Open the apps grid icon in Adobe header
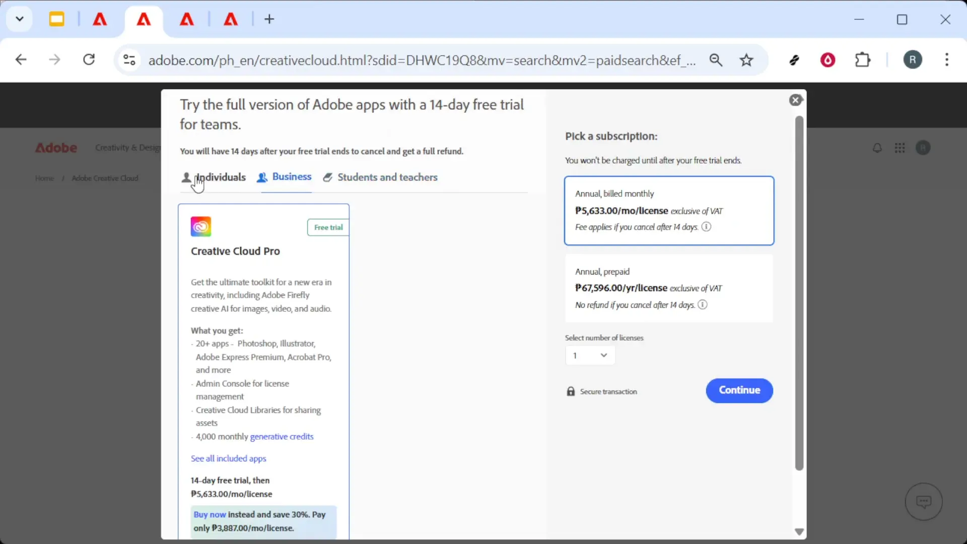The height and width of the screenshot is (544, 967). (x=900, y=148)
